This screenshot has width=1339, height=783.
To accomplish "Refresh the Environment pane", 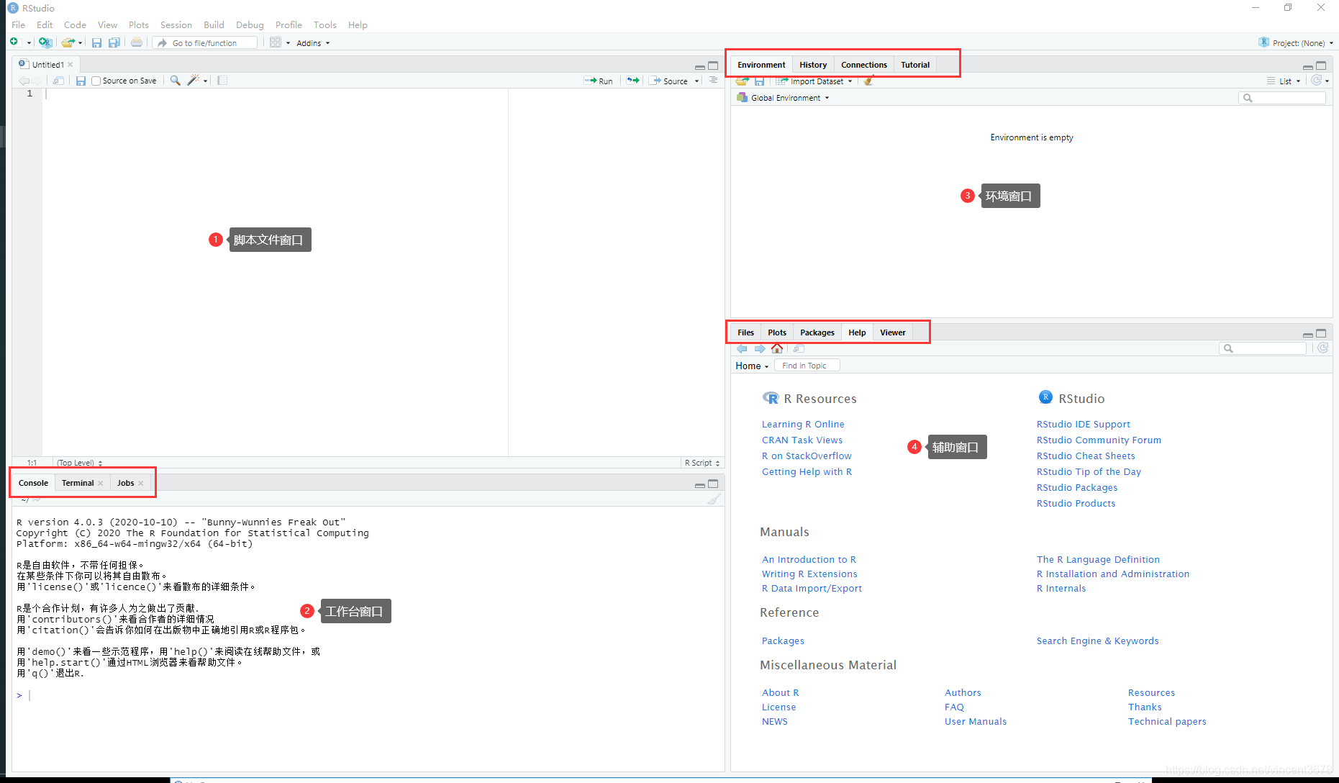I will tap(1316, 81).
